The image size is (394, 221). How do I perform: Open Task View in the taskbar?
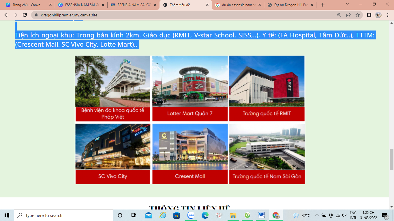coord(134,215)
